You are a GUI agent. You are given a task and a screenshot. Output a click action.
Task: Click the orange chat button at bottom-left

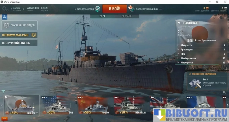point(5,119)
